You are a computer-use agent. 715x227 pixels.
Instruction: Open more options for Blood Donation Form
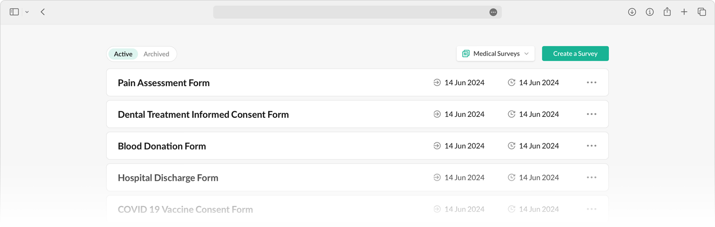tap(591, 146)
